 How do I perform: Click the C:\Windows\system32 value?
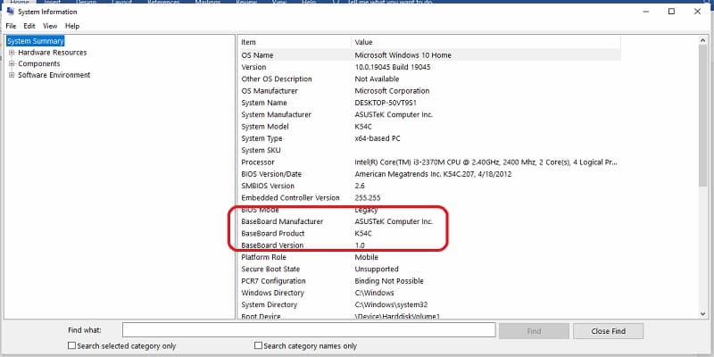click(391, 304)
